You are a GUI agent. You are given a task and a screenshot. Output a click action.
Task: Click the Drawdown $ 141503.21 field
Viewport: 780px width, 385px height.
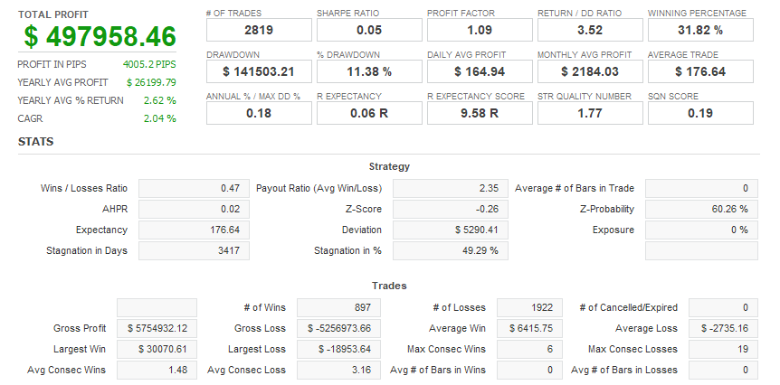[259, 71]
